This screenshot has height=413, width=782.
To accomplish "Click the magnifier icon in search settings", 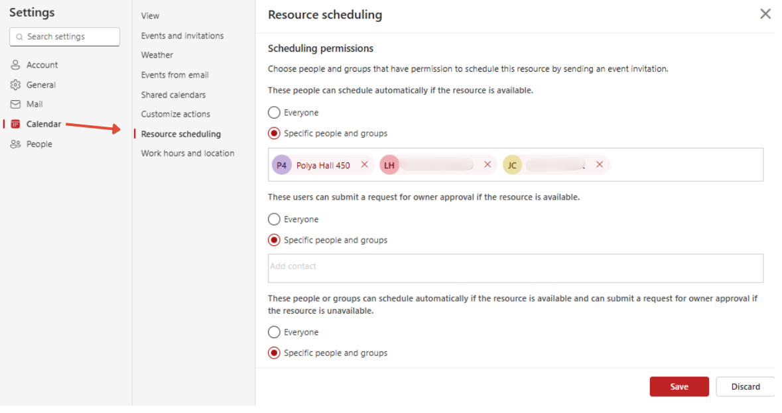I will 19,37.
